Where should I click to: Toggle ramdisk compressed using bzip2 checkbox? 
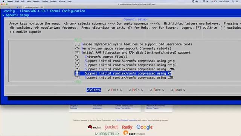pyautogui.click(x=77, y=65)
